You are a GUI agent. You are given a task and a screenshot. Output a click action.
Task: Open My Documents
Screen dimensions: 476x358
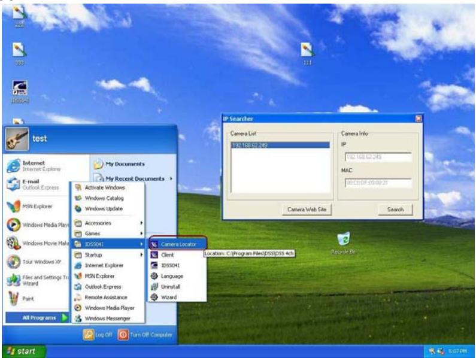[x=119, y=164]
